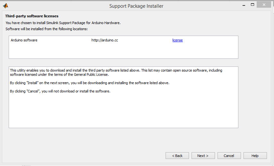This screenshot has height=166, width=274.
Task: Click the 'This utility enables you' paragraph
Action: tap(116, 73)
